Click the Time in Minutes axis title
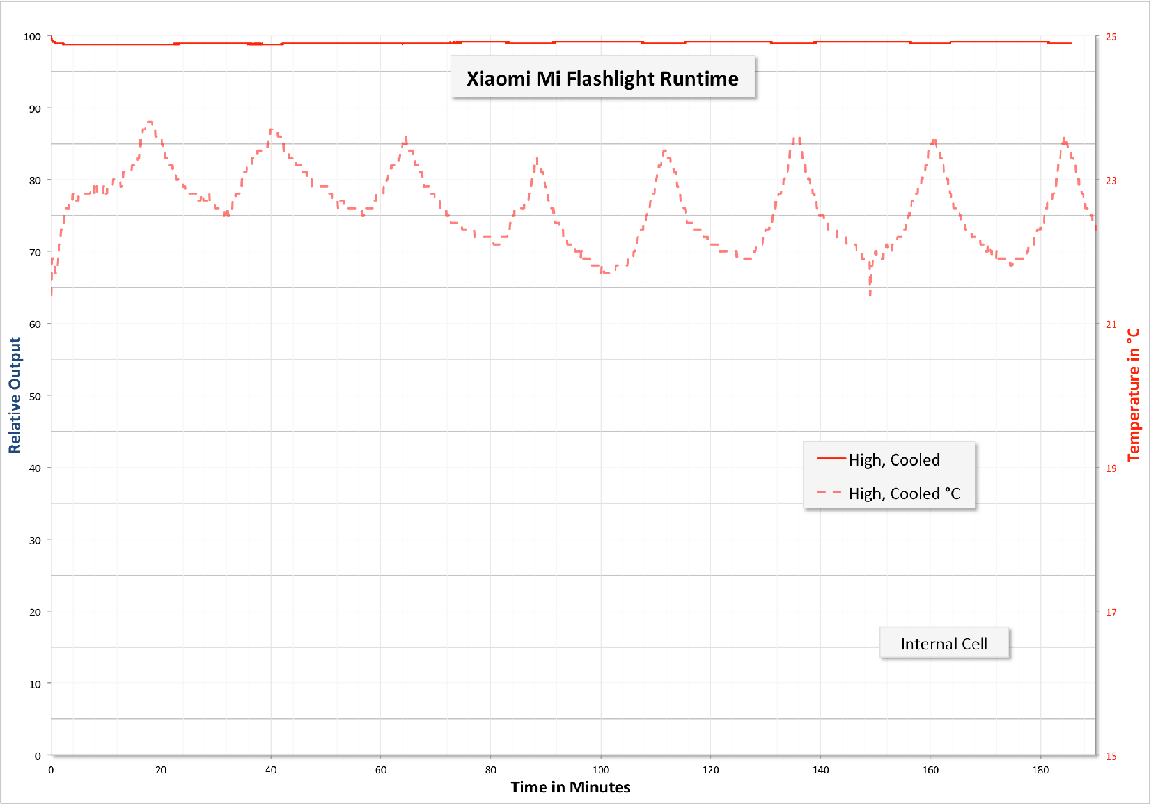Screen dimensions: 1151x804 pyautogui.click(x=570, y=787)
